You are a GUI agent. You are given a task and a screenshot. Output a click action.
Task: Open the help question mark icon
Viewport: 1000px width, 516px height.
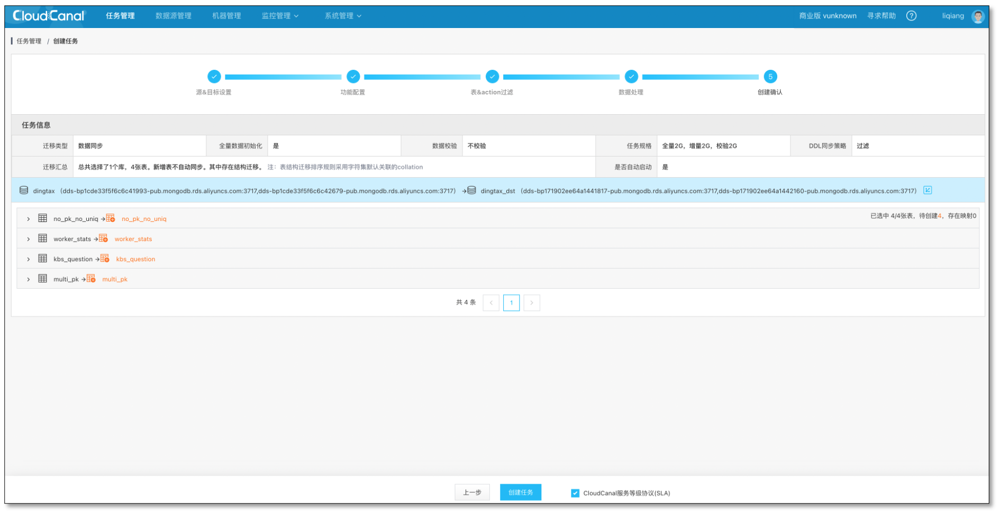912,15
